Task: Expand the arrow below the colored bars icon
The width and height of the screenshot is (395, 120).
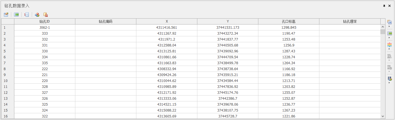Action: (389, 49)
